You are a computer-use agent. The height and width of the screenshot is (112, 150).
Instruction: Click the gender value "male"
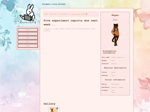point(113,61)
